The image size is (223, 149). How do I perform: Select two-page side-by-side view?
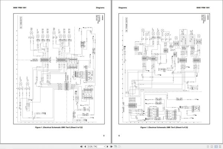pos(216,146)
